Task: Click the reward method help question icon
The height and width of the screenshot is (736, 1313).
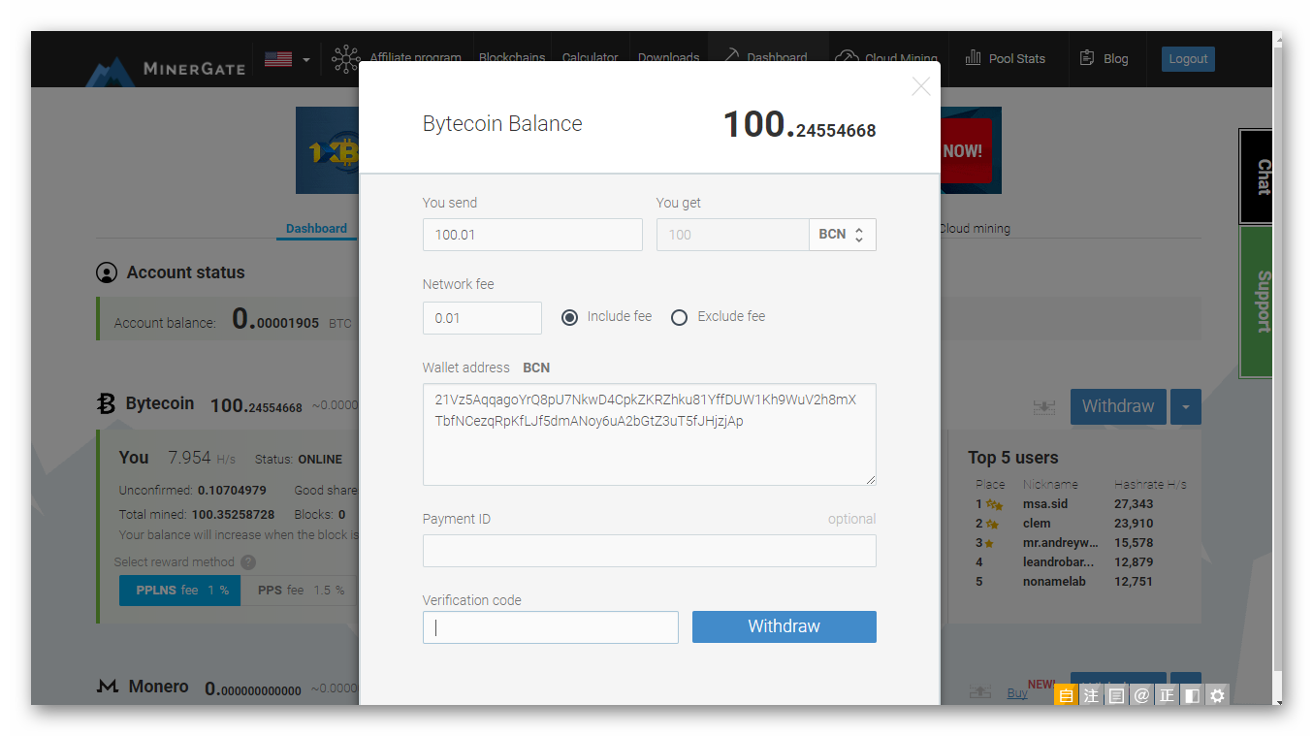Action: pos(248,562)
